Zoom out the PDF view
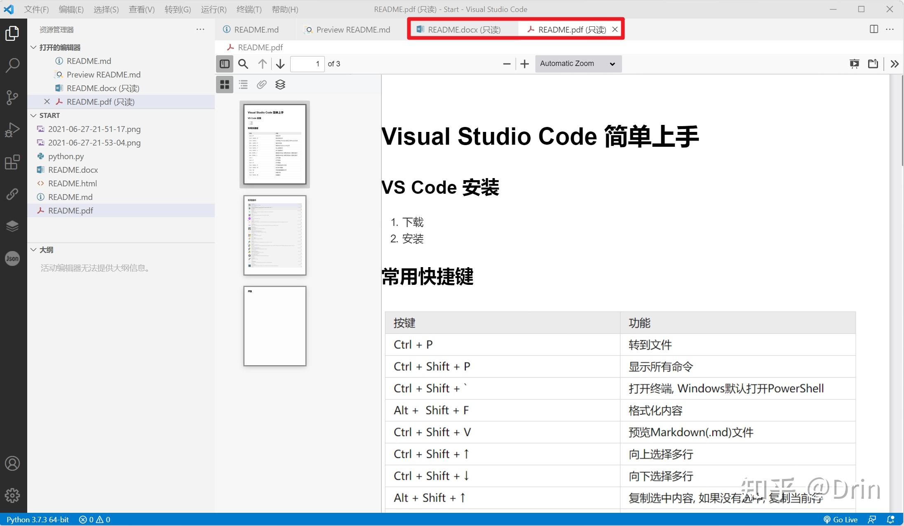The width and height of the screenshot is (904, 526). tap(507, 64)
